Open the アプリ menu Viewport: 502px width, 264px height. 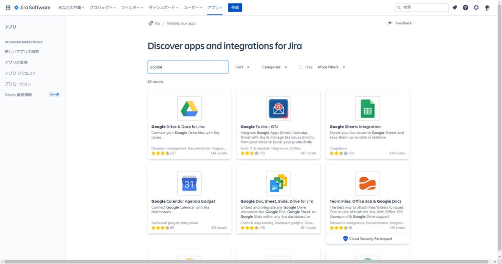tap(214, 8)
